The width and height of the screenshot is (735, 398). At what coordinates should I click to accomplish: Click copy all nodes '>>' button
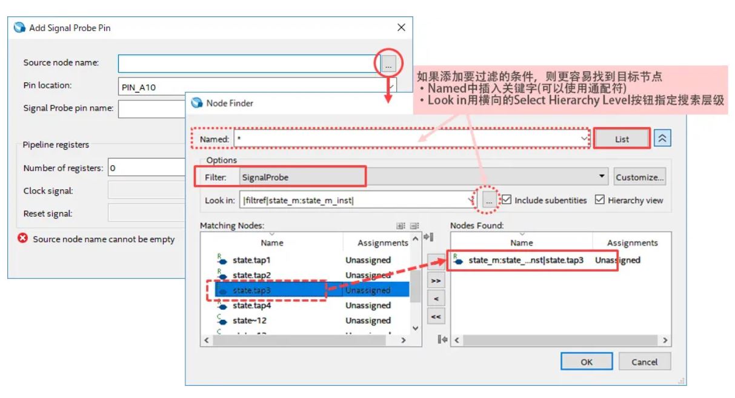(436, 281)
